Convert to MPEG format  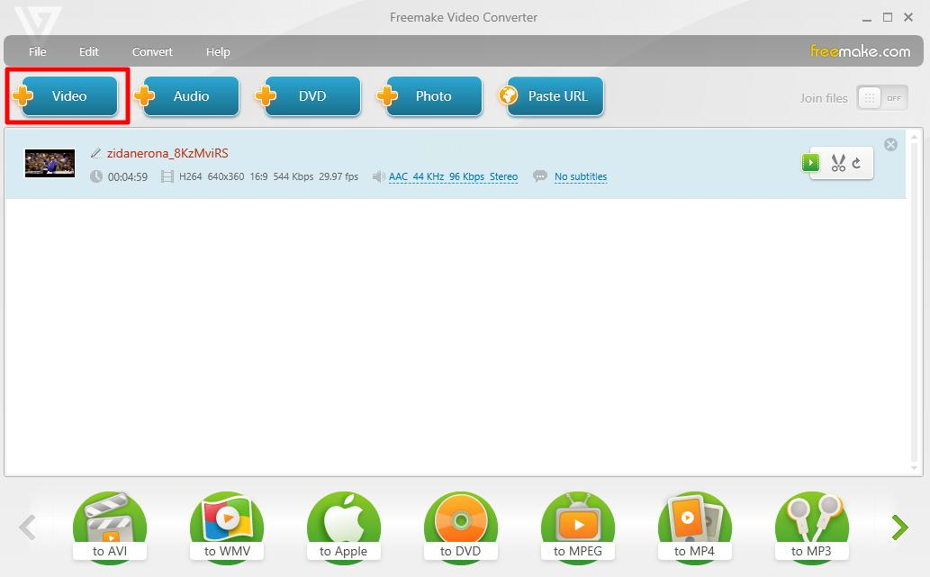pyautogui.click(x=578, y=527)
